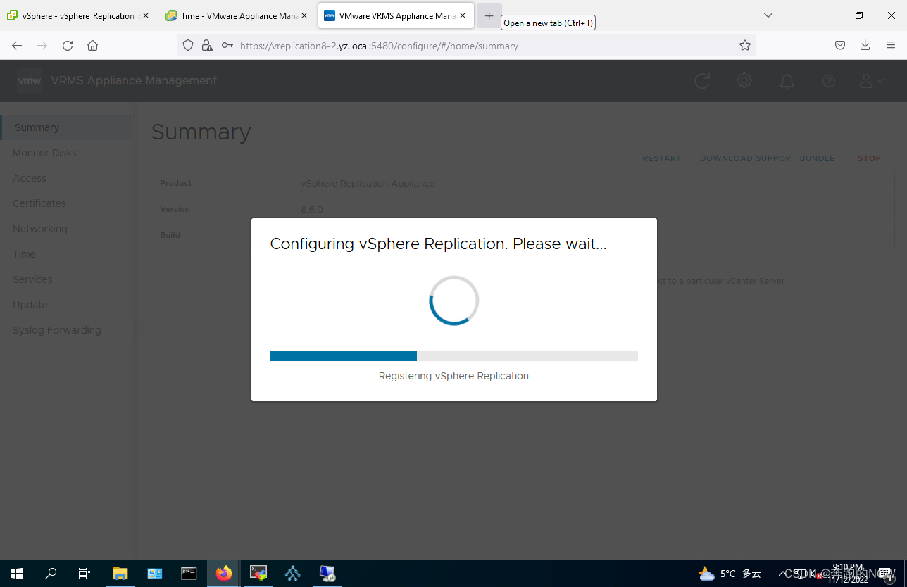Open the list all tabs dropdown arrow
The image size is (907, 587).
click(768, 15)
